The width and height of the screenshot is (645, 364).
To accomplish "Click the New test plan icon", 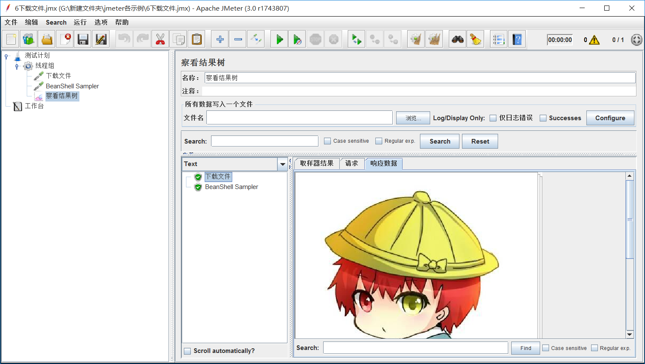I will click(11, 40).
